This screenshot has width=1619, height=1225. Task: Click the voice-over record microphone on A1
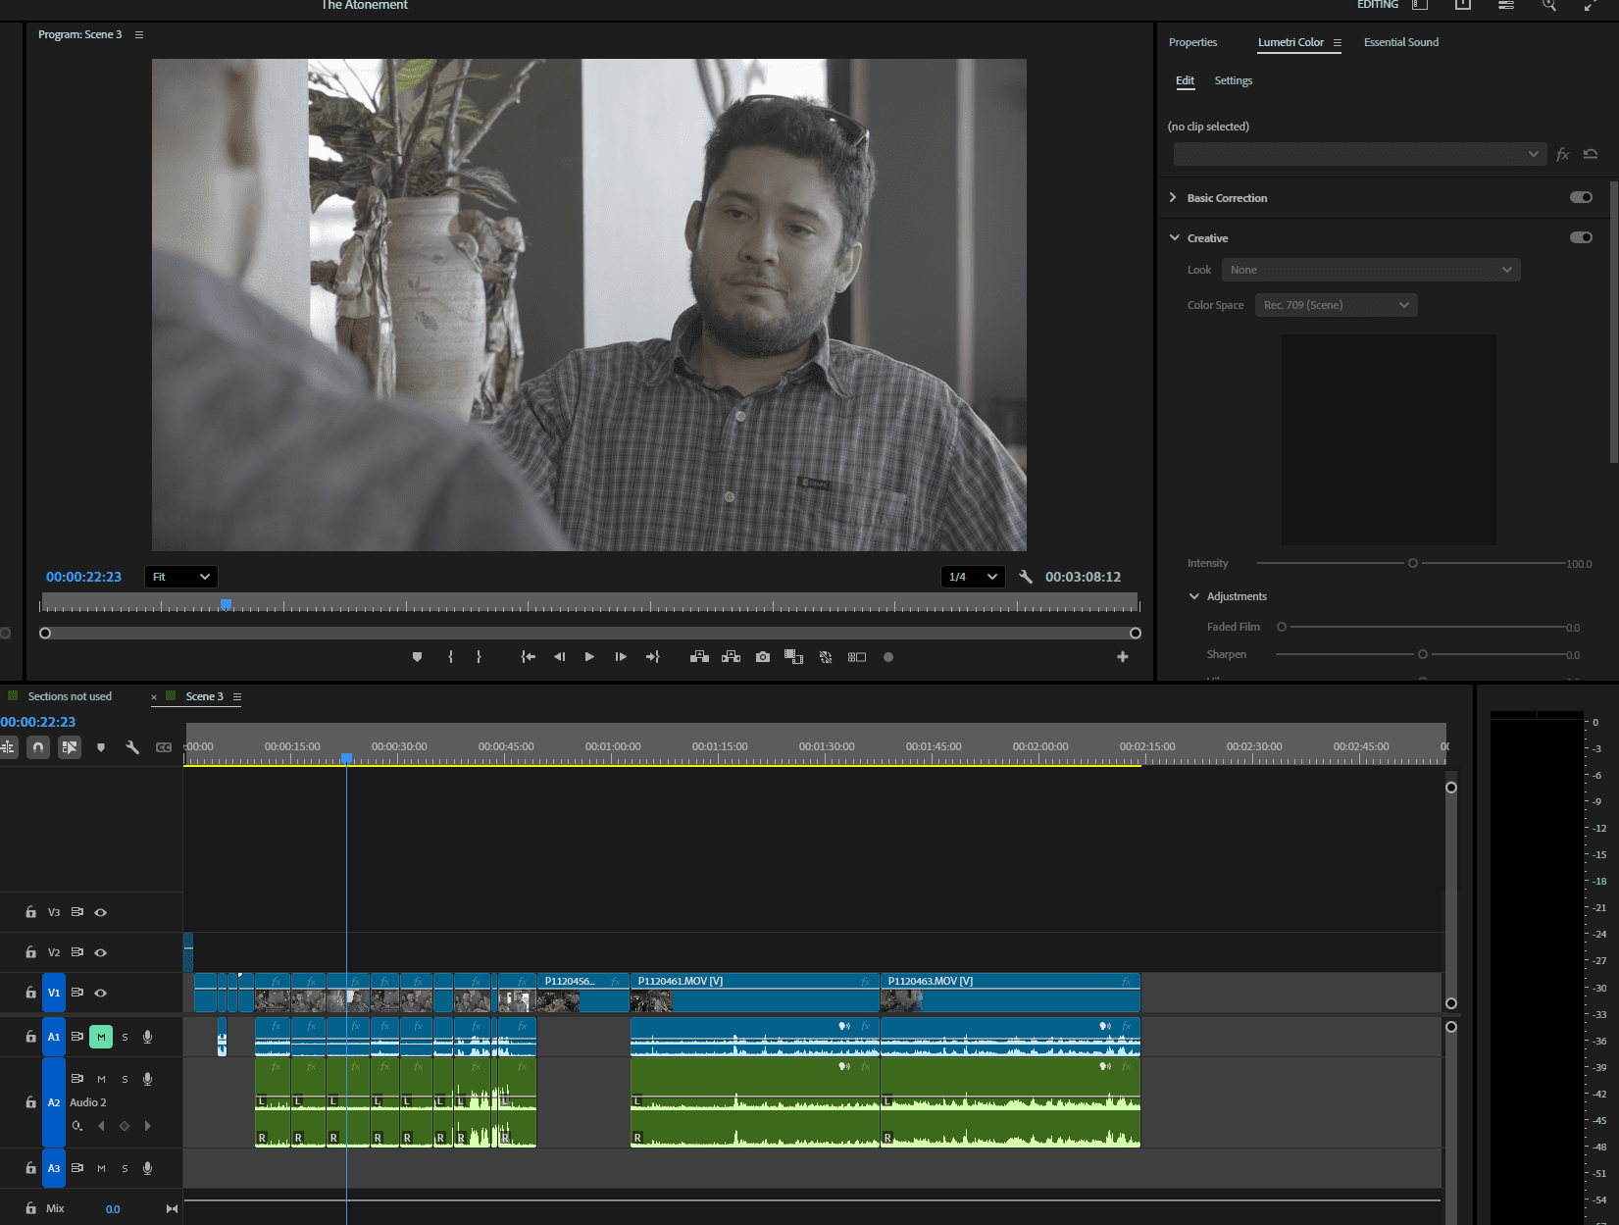click(148, 1037)
